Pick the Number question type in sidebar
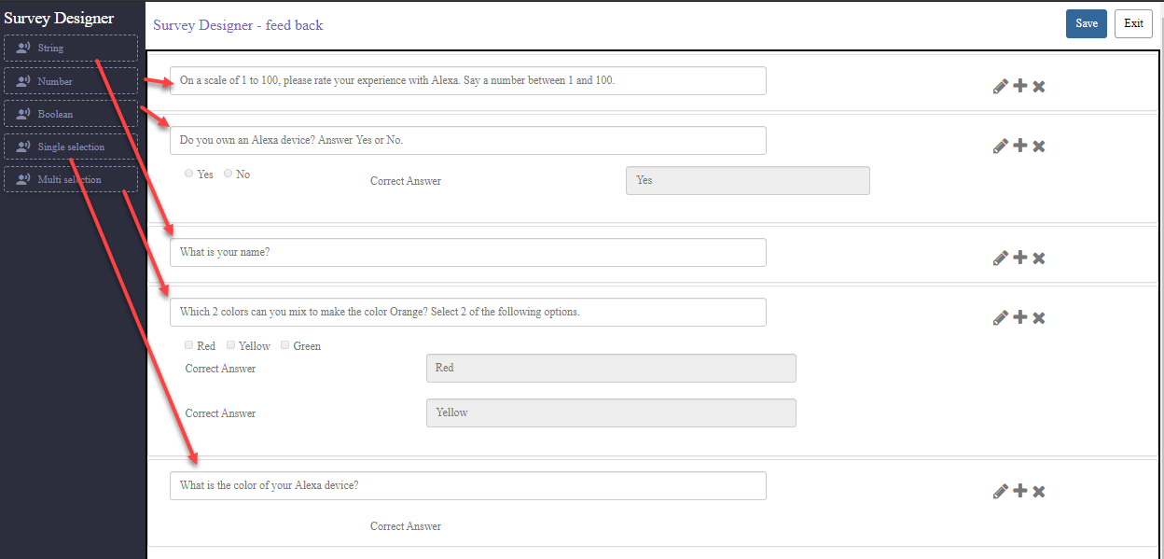Viewport: 1164px width, 559px height. tap(71, 81)
